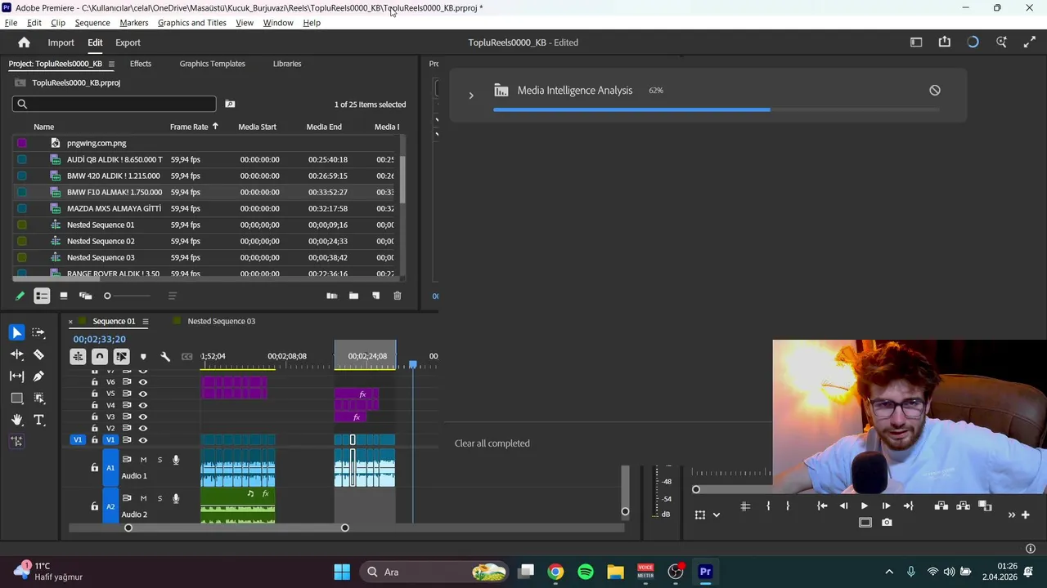Pick the Razor tool

point(38,354)
